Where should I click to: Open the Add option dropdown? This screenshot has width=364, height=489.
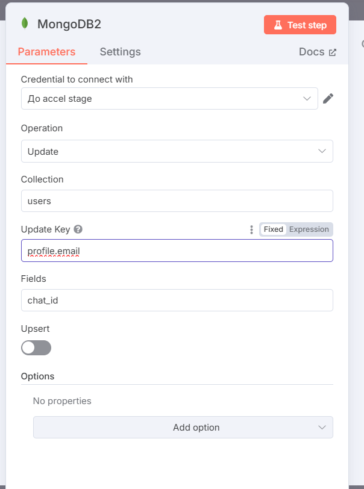pos(183,427)
